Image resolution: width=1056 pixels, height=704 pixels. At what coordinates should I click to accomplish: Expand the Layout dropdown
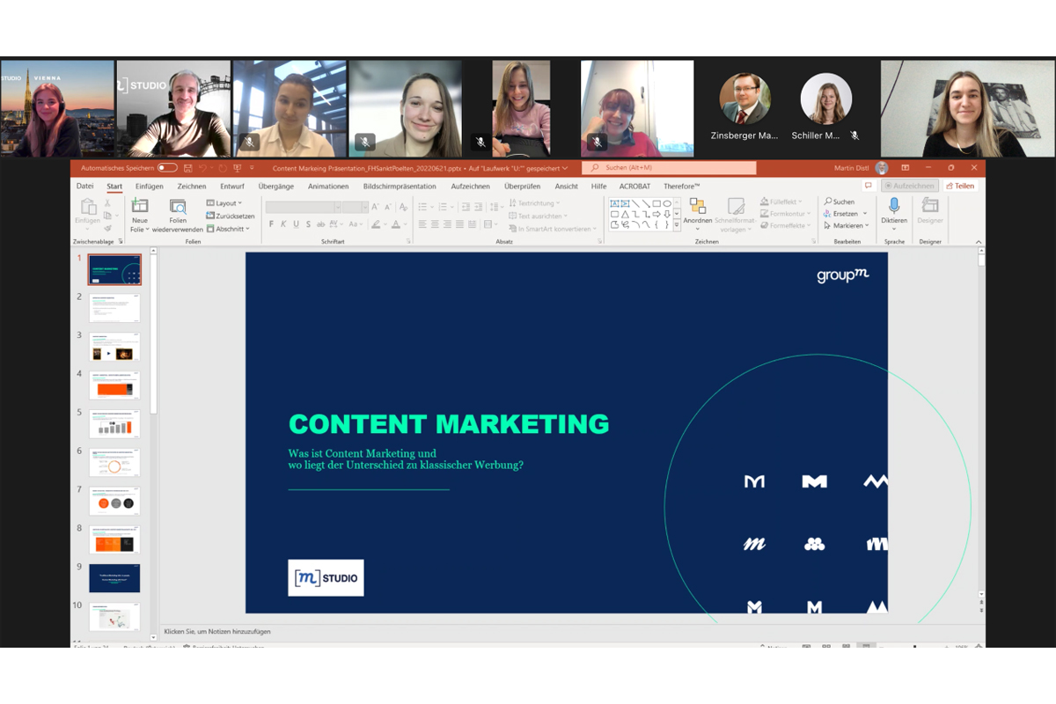tap(226, 203)
